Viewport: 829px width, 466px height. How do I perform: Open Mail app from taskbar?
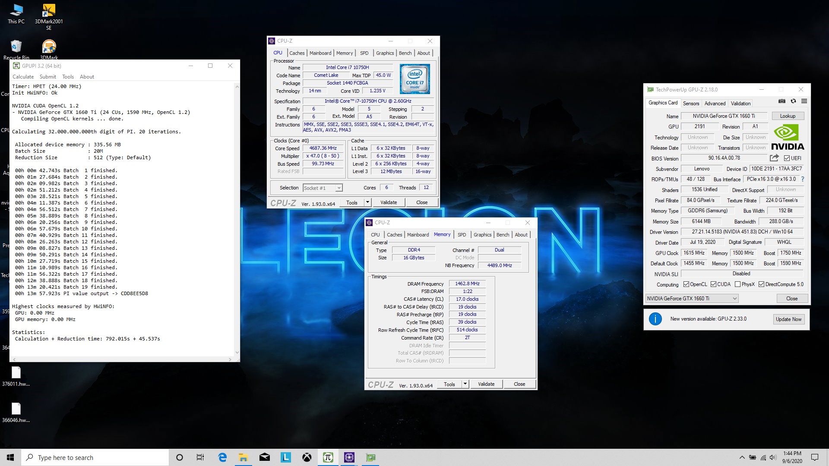[265, 457]
